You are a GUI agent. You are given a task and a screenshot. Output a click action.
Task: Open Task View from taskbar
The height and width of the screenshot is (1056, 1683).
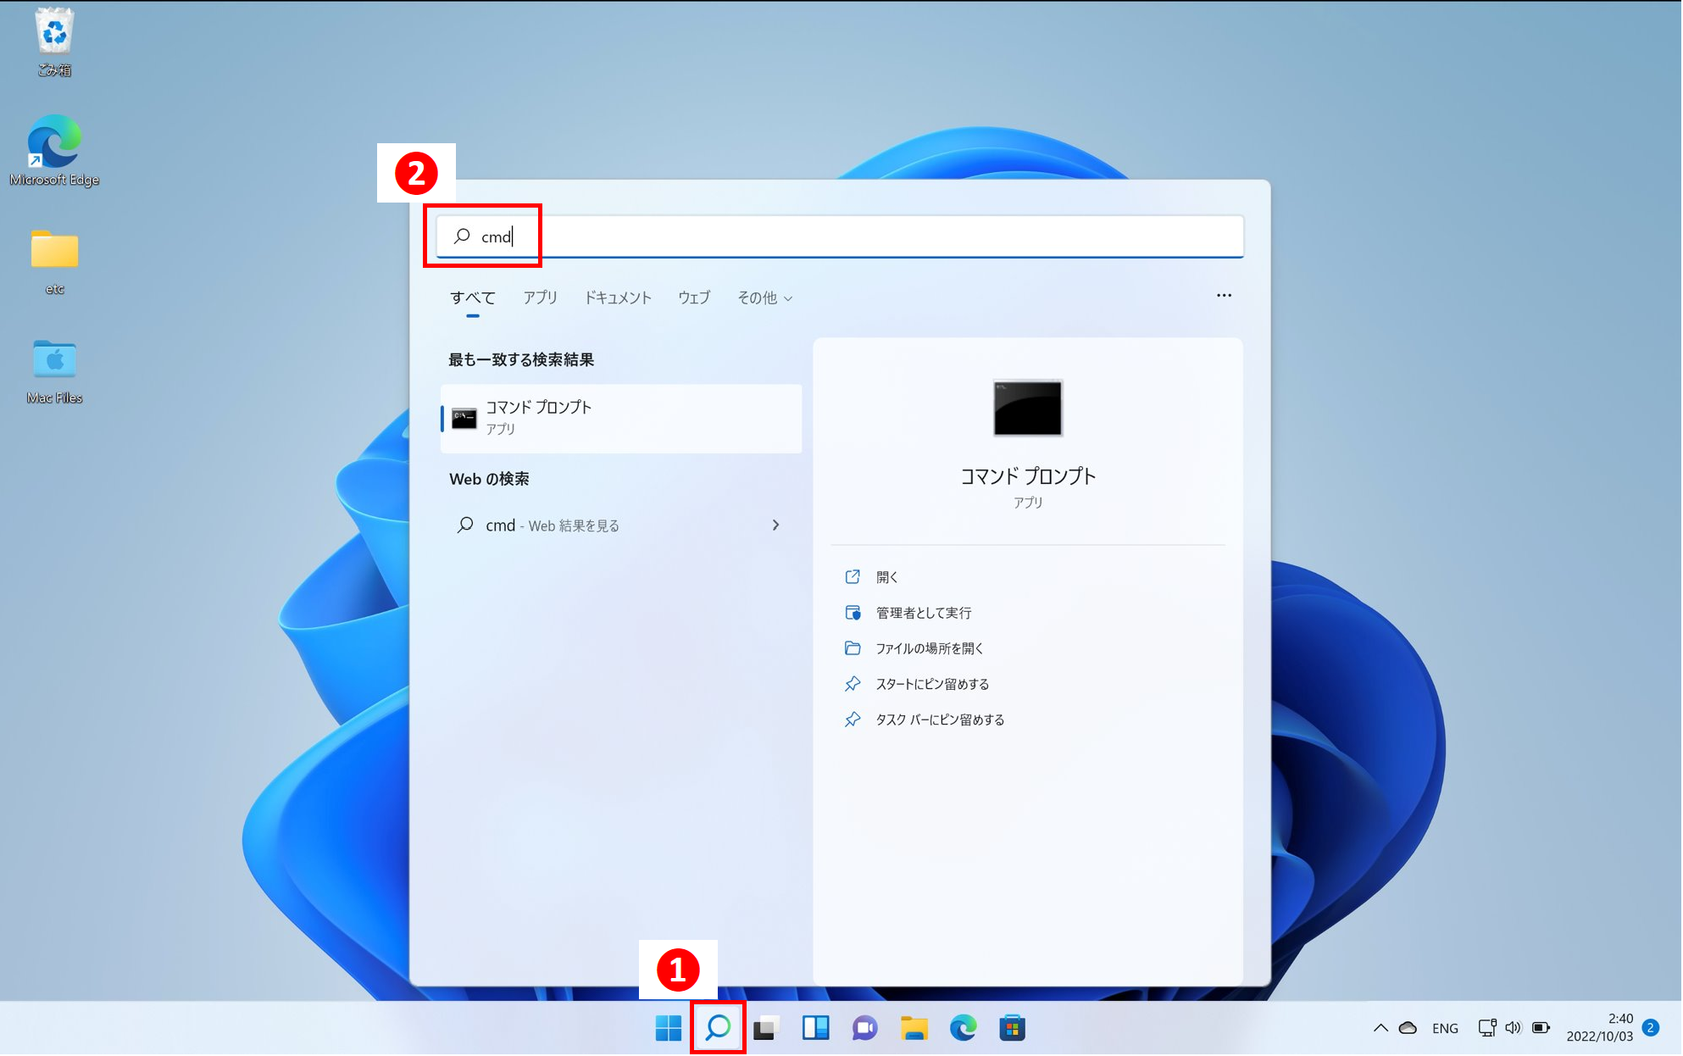(766, 1028)
